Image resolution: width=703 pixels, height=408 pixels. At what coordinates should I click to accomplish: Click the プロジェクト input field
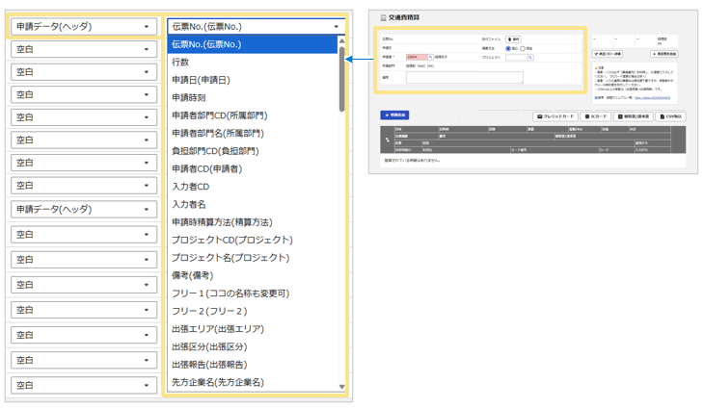pos(517,58)
